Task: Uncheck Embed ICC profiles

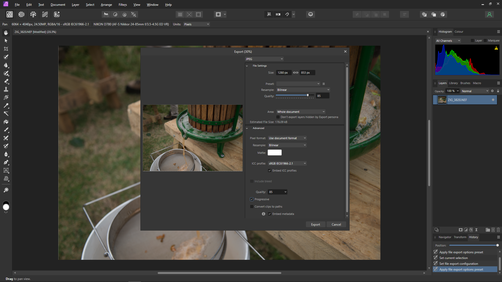Action: 270,171
